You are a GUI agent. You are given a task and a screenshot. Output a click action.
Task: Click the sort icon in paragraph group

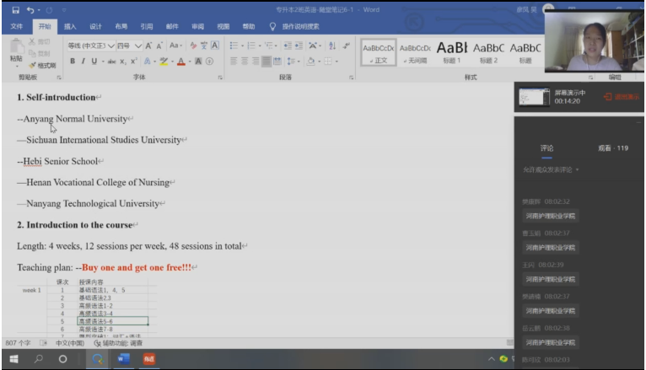(x=331, y=46)
